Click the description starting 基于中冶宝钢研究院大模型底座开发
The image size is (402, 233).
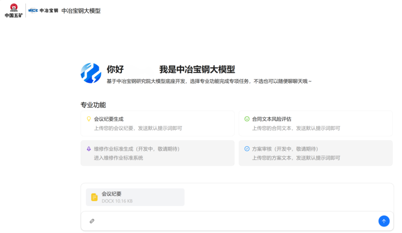click(209, 81)
